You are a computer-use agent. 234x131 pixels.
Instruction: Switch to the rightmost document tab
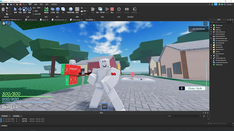pos(90,19)
